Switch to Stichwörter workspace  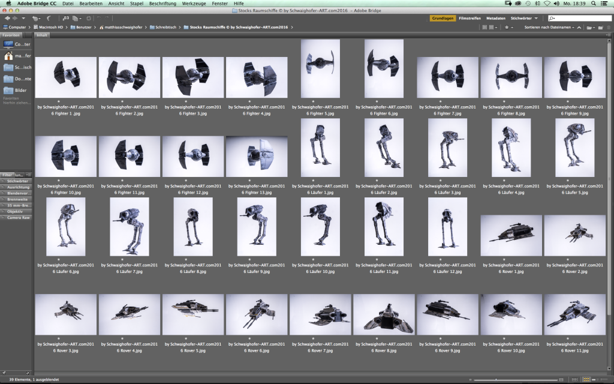point(521,19)
